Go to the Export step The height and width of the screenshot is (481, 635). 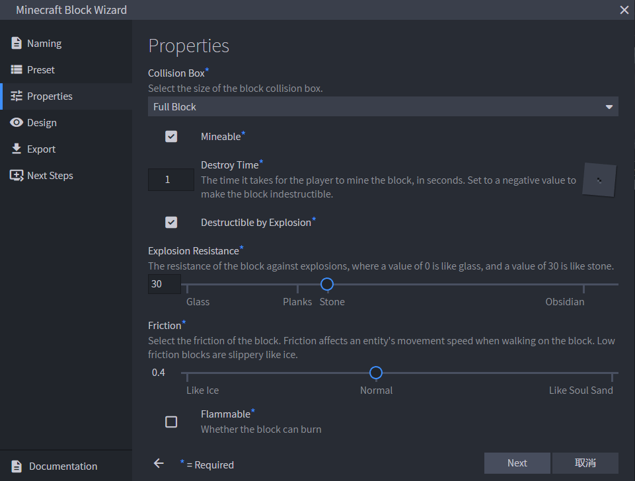pos(41,149)
